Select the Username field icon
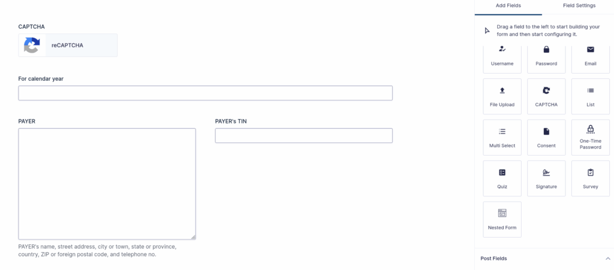Viewport: 614px width, 270px height. 502,49
